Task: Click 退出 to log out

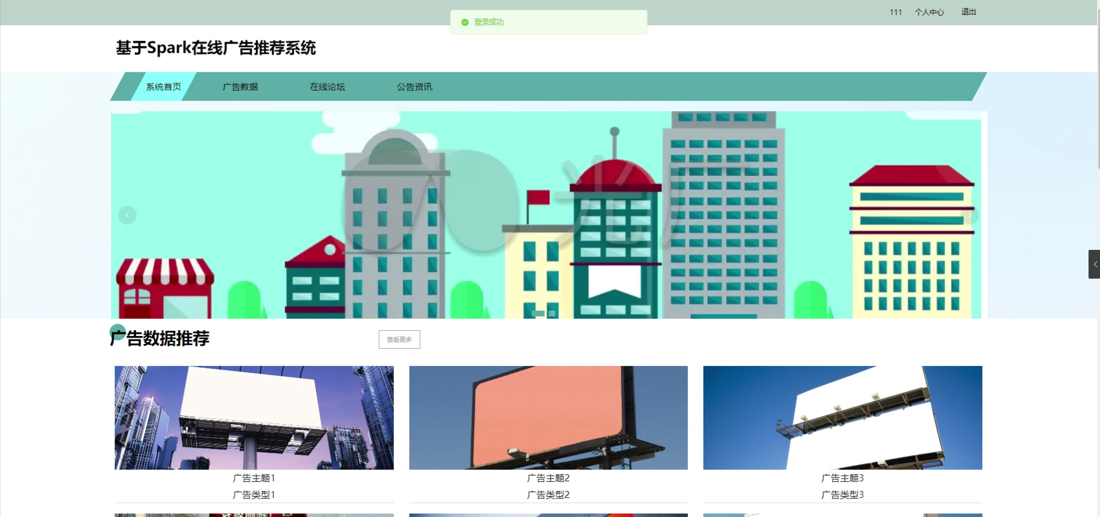Action: pos(968,11)
